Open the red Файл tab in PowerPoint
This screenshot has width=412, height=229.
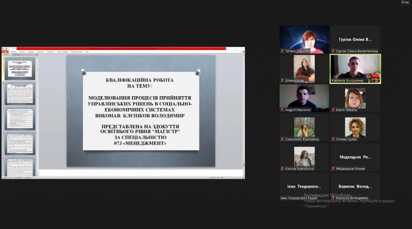tap(5, 52)
